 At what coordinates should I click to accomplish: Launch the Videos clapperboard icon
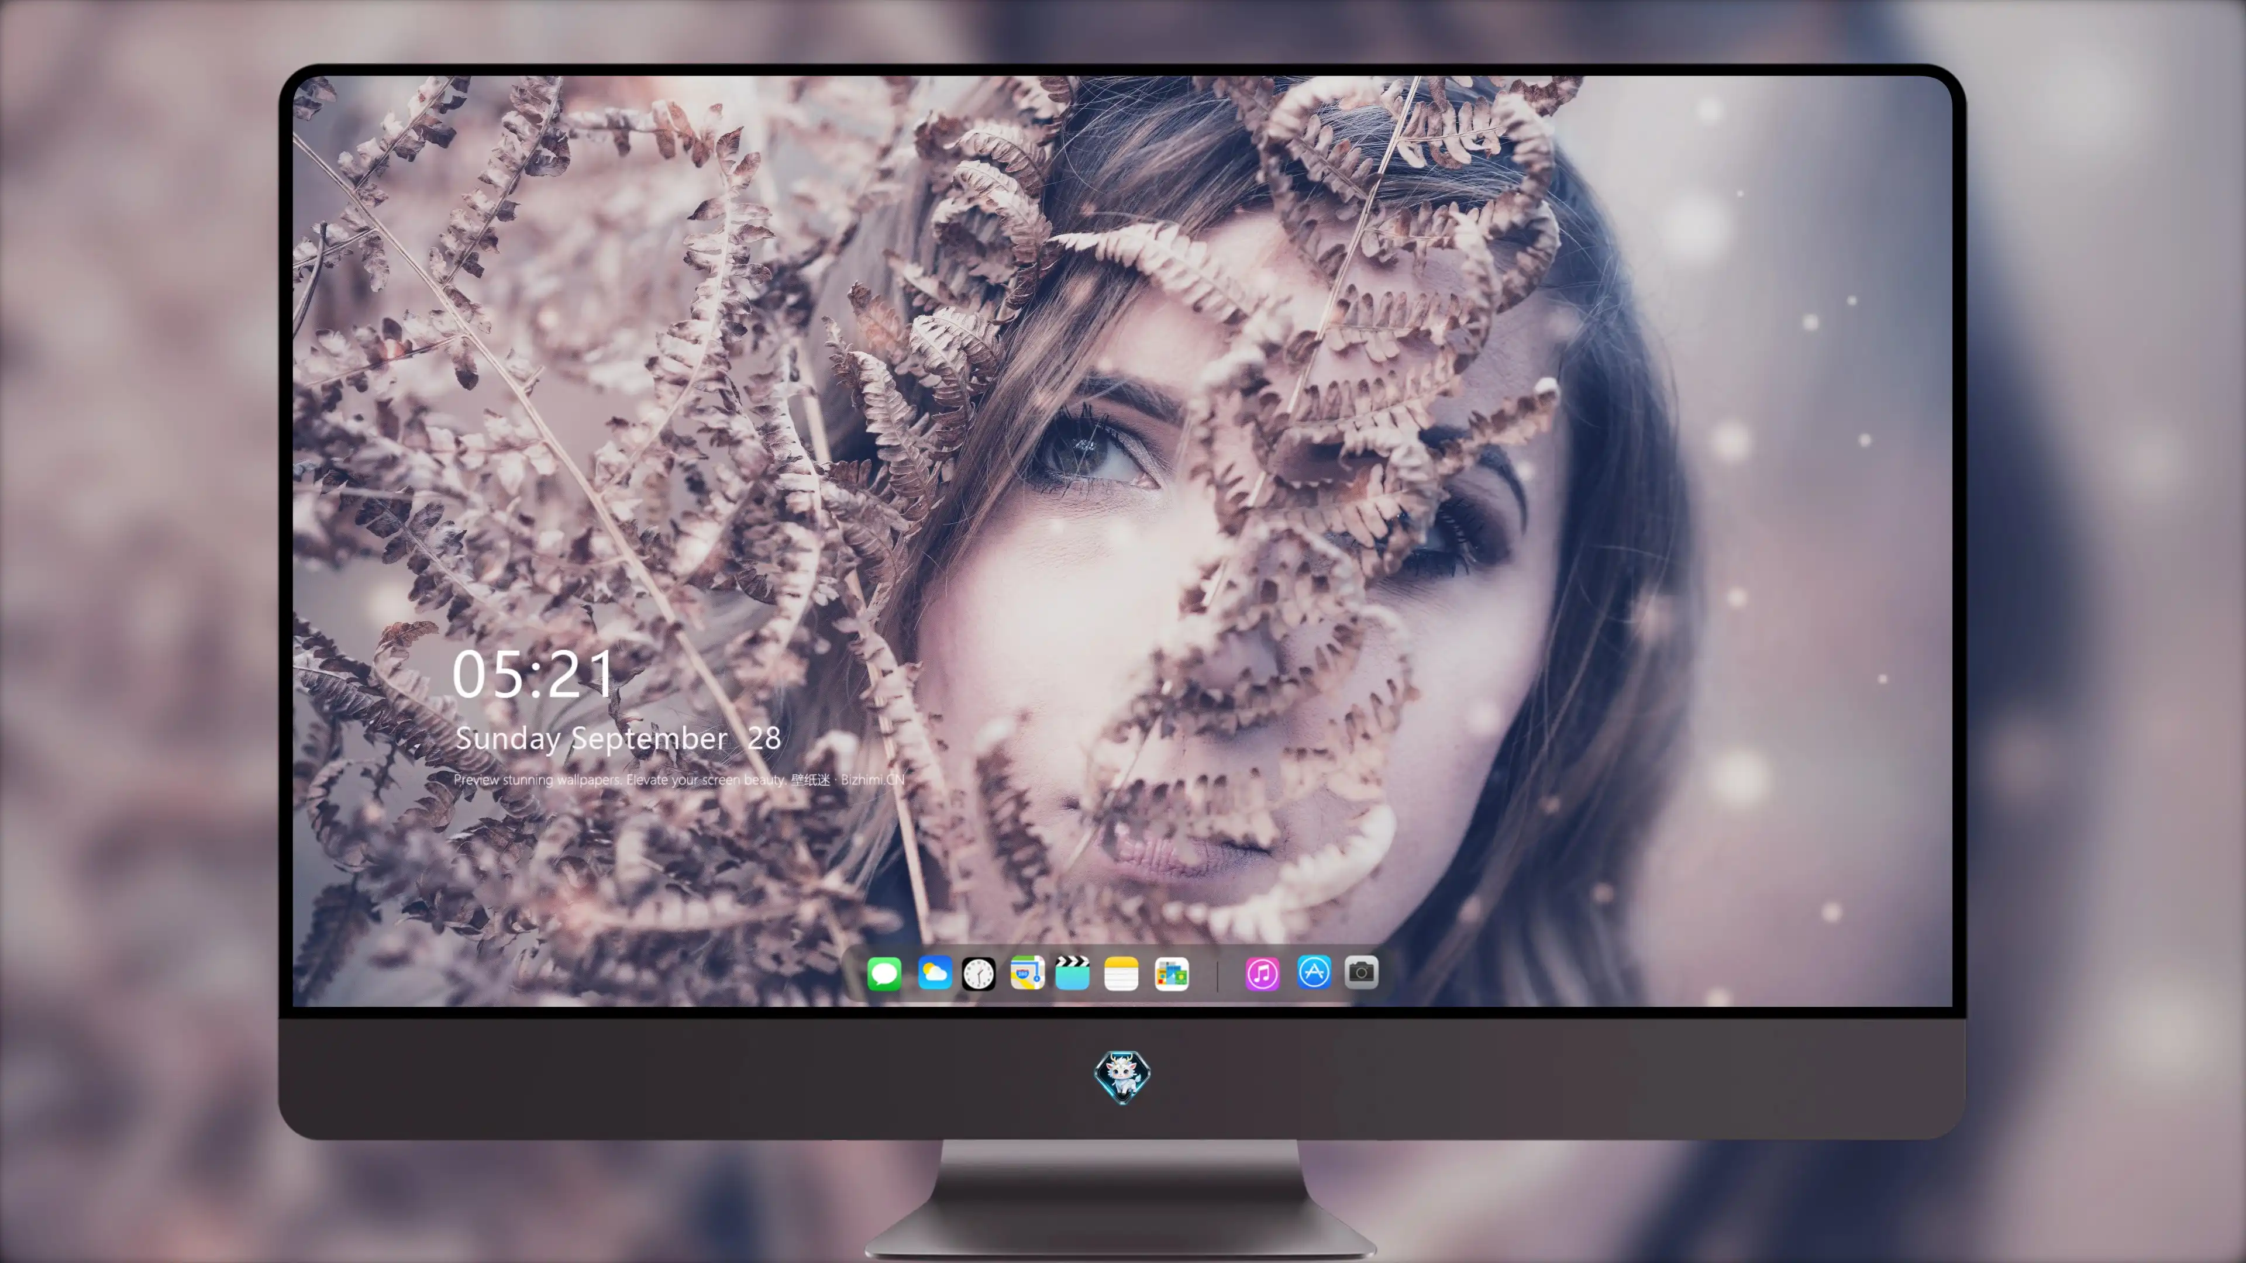click(x=1073, y=973)
